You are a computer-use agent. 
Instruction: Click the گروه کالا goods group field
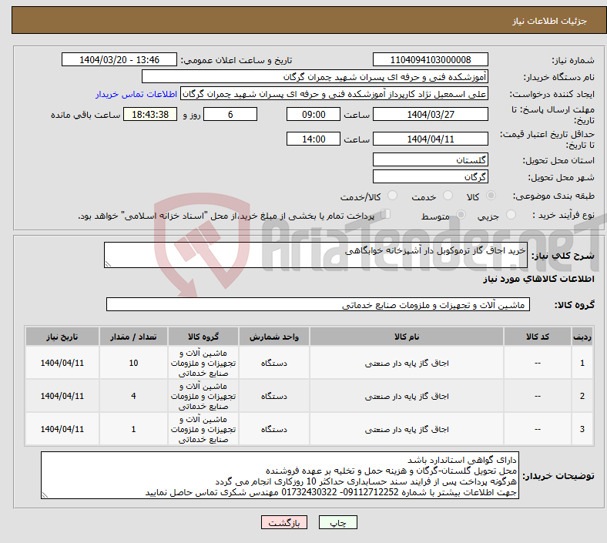click(318, 304)
